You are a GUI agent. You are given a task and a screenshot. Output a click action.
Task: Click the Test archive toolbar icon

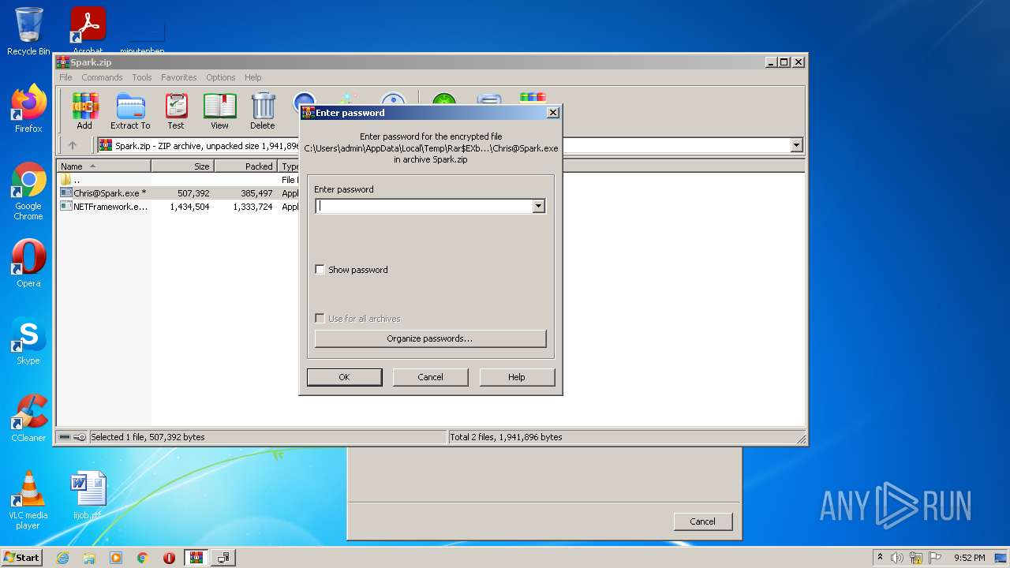[176, 110]
